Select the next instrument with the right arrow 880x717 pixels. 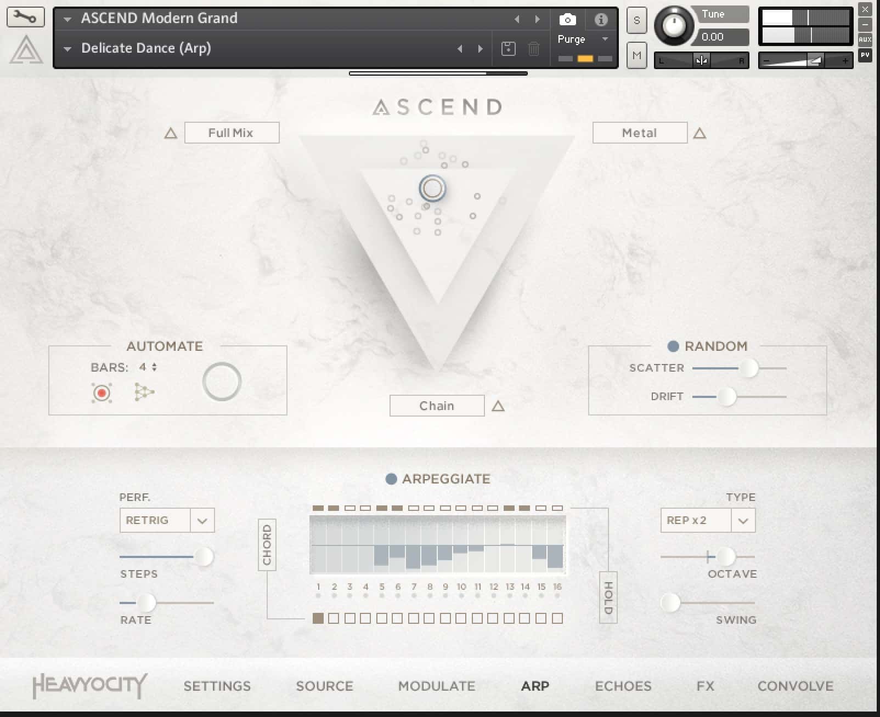[x=537, y=19]
